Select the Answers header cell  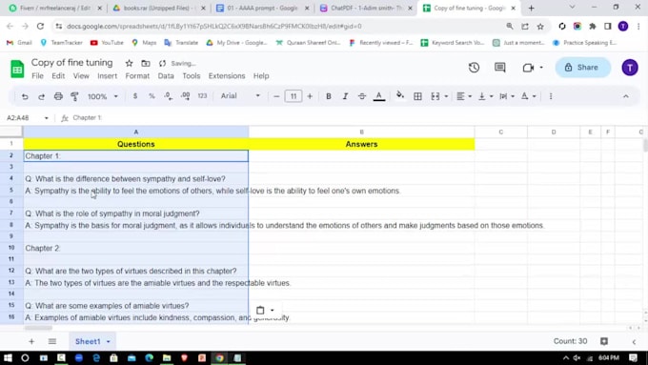(361, 144)
